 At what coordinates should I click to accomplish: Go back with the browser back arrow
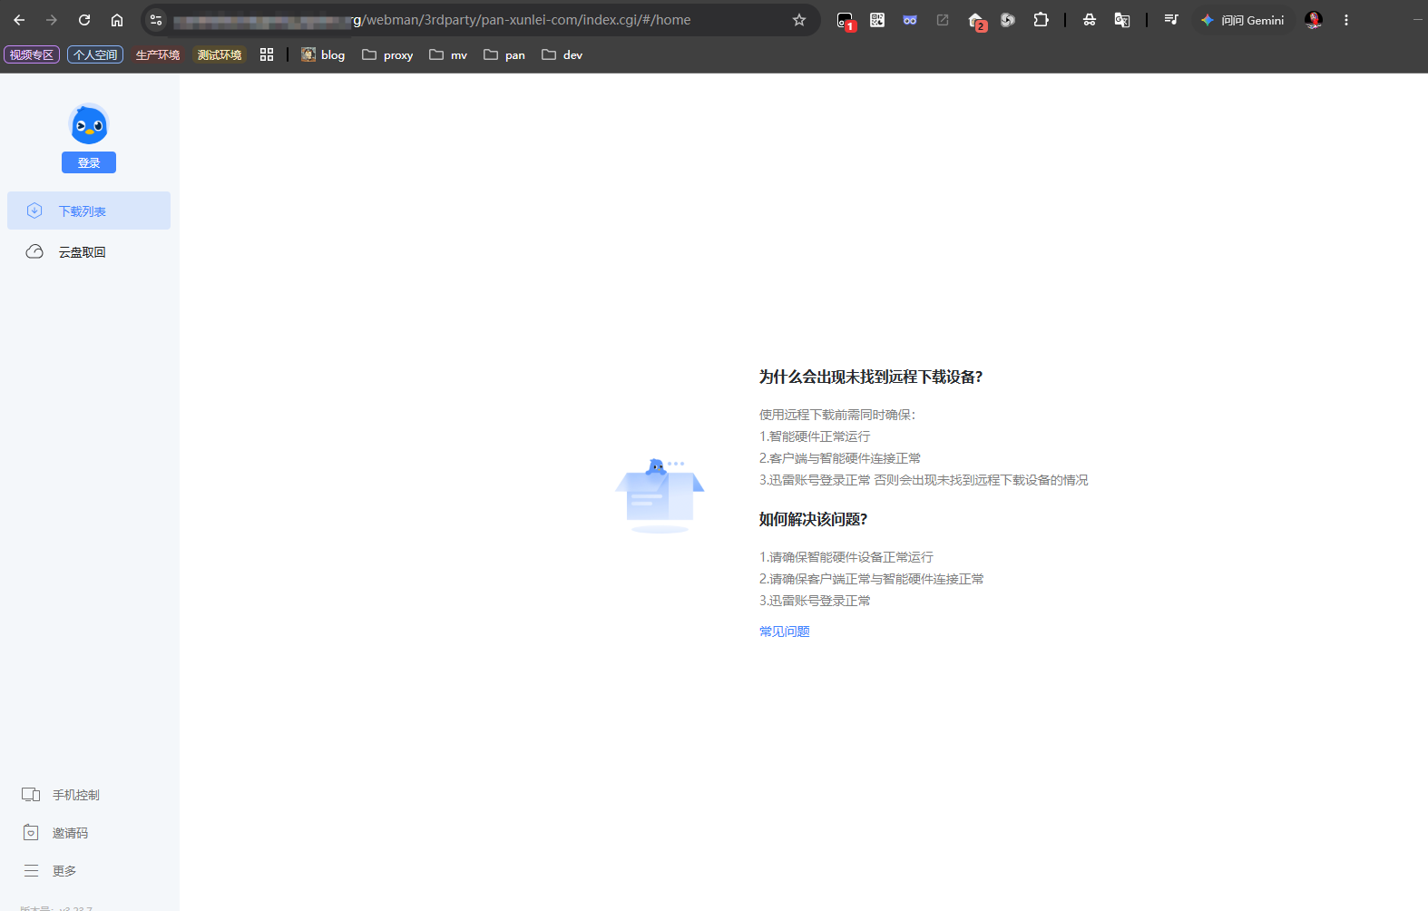19,20
